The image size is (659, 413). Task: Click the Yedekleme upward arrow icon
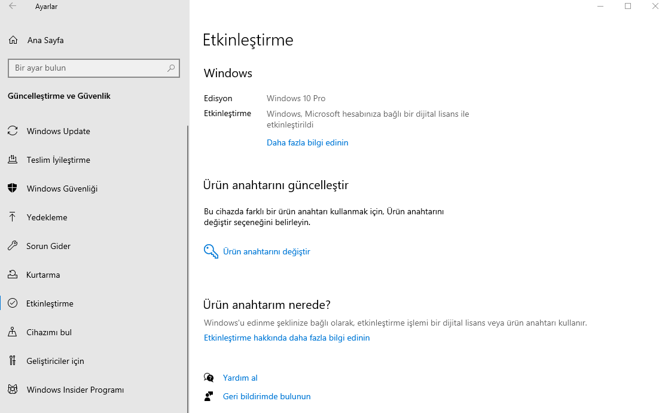[x=13, y=217]
